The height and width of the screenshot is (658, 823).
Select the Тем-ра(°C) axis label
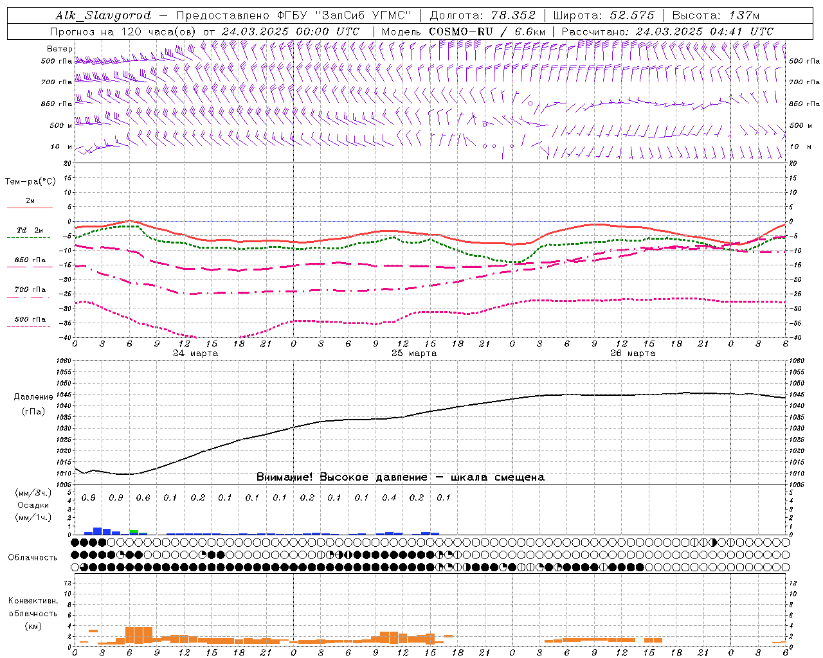(30, 182)
